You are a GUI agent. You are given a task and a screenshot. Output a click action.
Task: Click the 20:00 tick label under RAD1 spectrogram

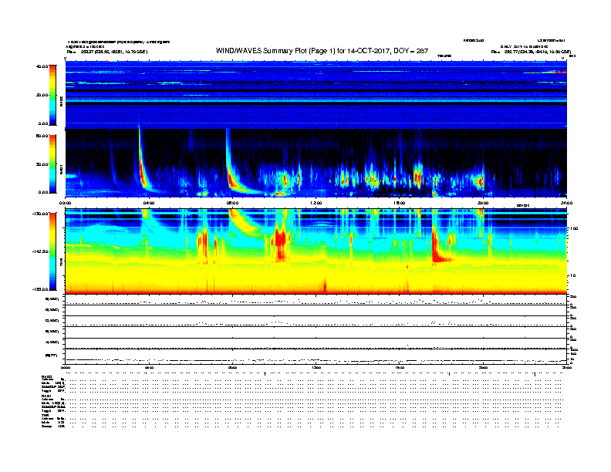(483, 203)
